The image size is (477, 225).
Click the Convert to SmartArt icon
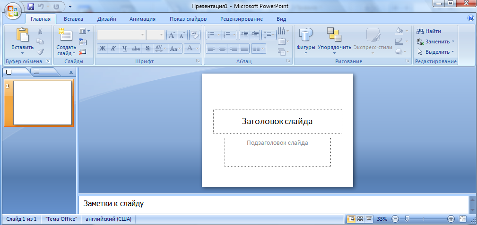tap(281, 51)
